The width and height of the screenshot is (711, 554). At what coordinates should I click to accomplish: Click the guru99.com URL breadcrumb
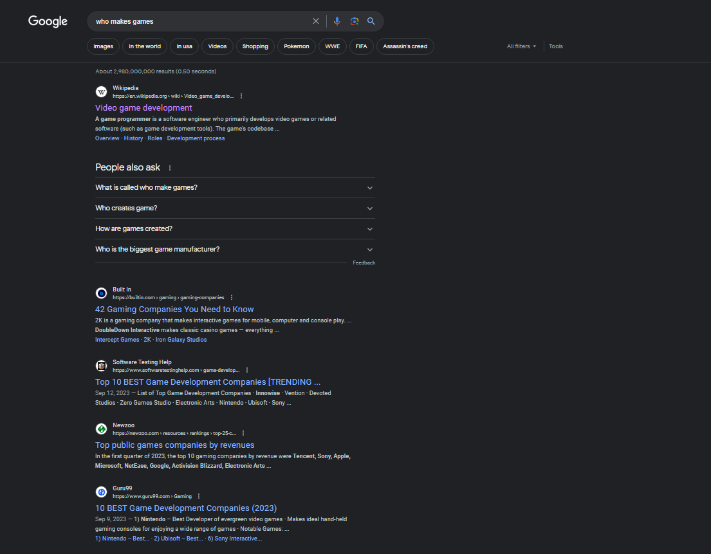coord(152,497)
